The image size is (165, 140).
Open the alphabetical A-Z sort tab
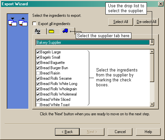(x=40, y=31)
